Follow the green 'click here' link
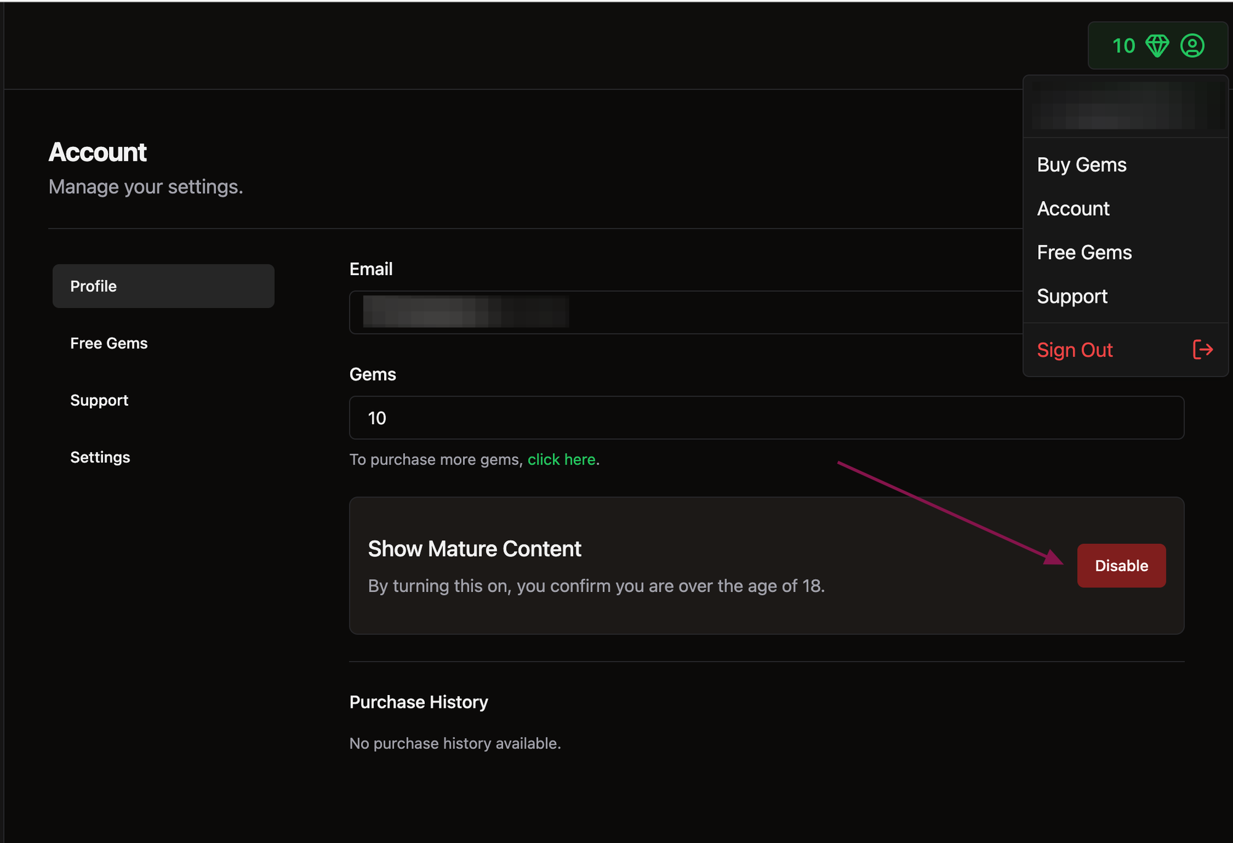 561,459
